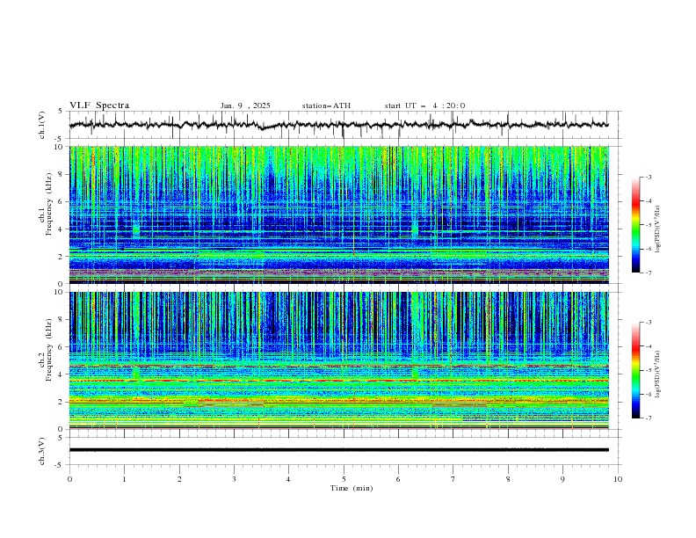Click the ch.2 colorbar "log(PSD)(V²/Hz)" label

tap(658, 374)
